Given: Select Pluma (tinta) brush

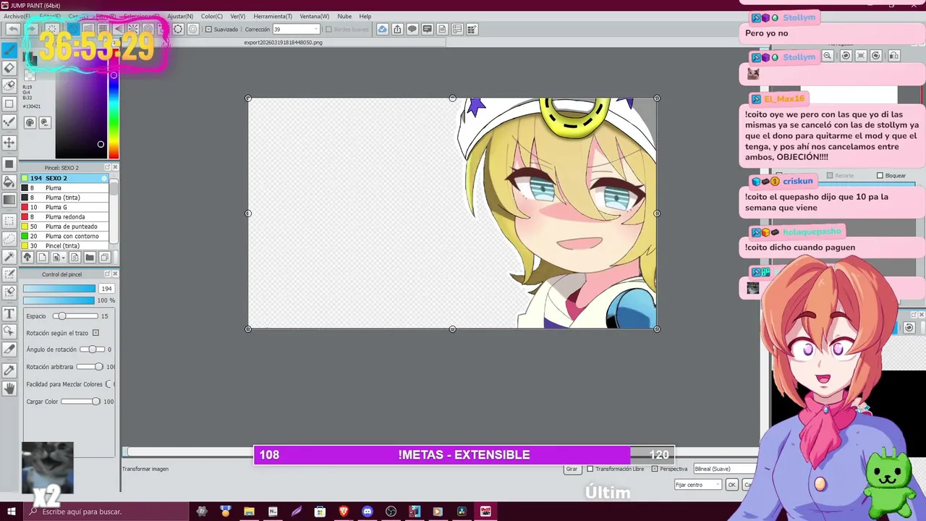Looking at the screenshot, I should [65, 198].
